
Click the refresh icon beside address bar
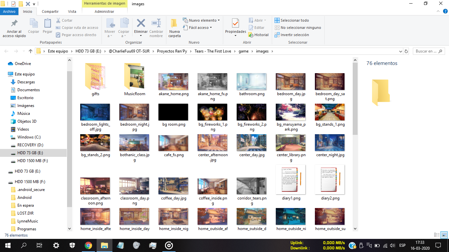(406, 51)
